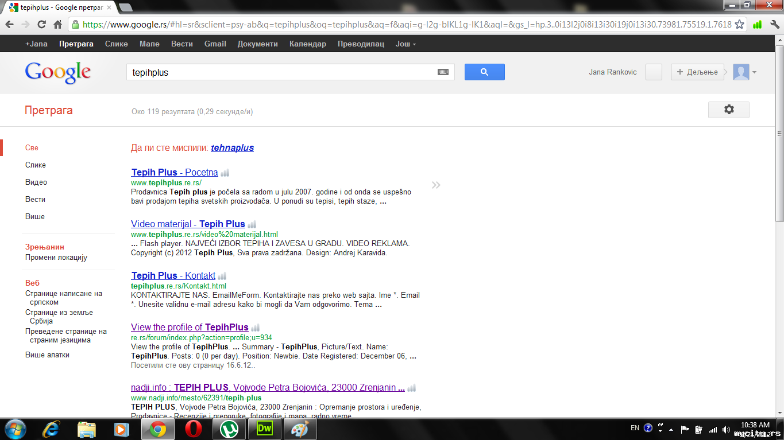Image resolution: width=784 pixels, height=440 pixels.
Task: Open Paint from the taskbar
Action: click(x=300, y=429)
